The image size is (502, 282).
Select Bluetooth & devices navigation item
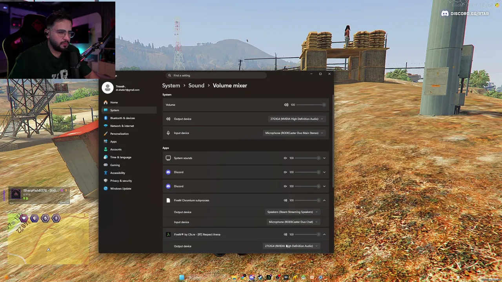(x=122, y=118)
